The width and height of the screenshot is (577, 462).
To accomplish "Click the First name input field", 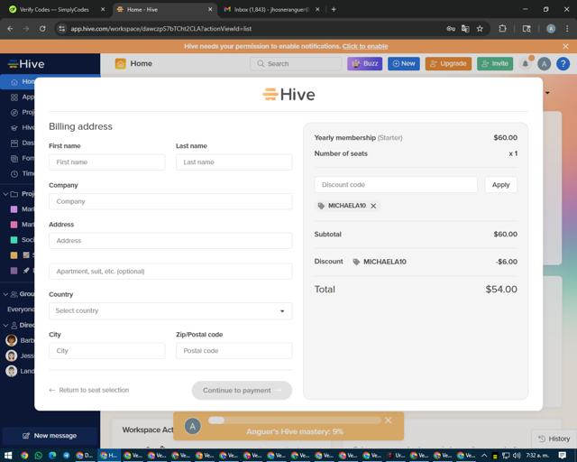I will point(106,162).
